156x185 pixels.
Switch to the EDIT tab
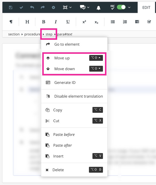pos(146,8)
